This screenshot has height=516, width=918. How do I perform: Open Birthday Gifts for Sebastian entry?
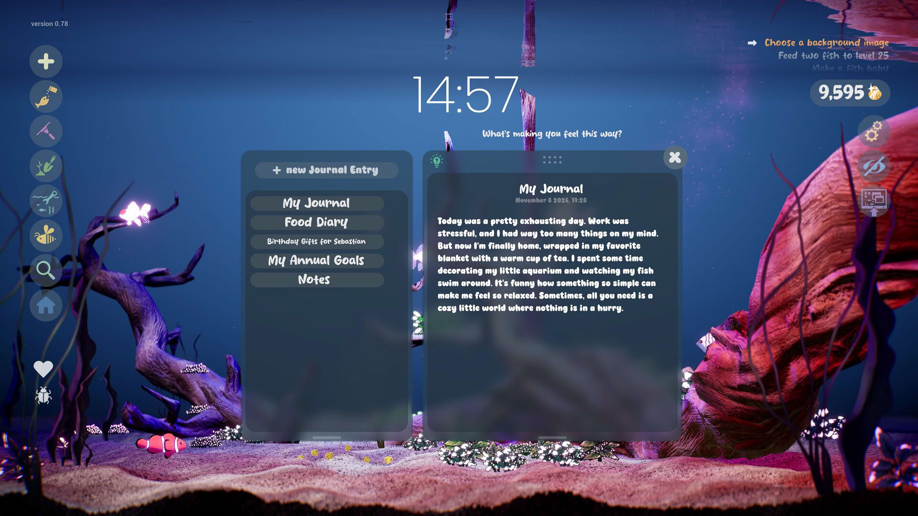click(x=317, y=241)
